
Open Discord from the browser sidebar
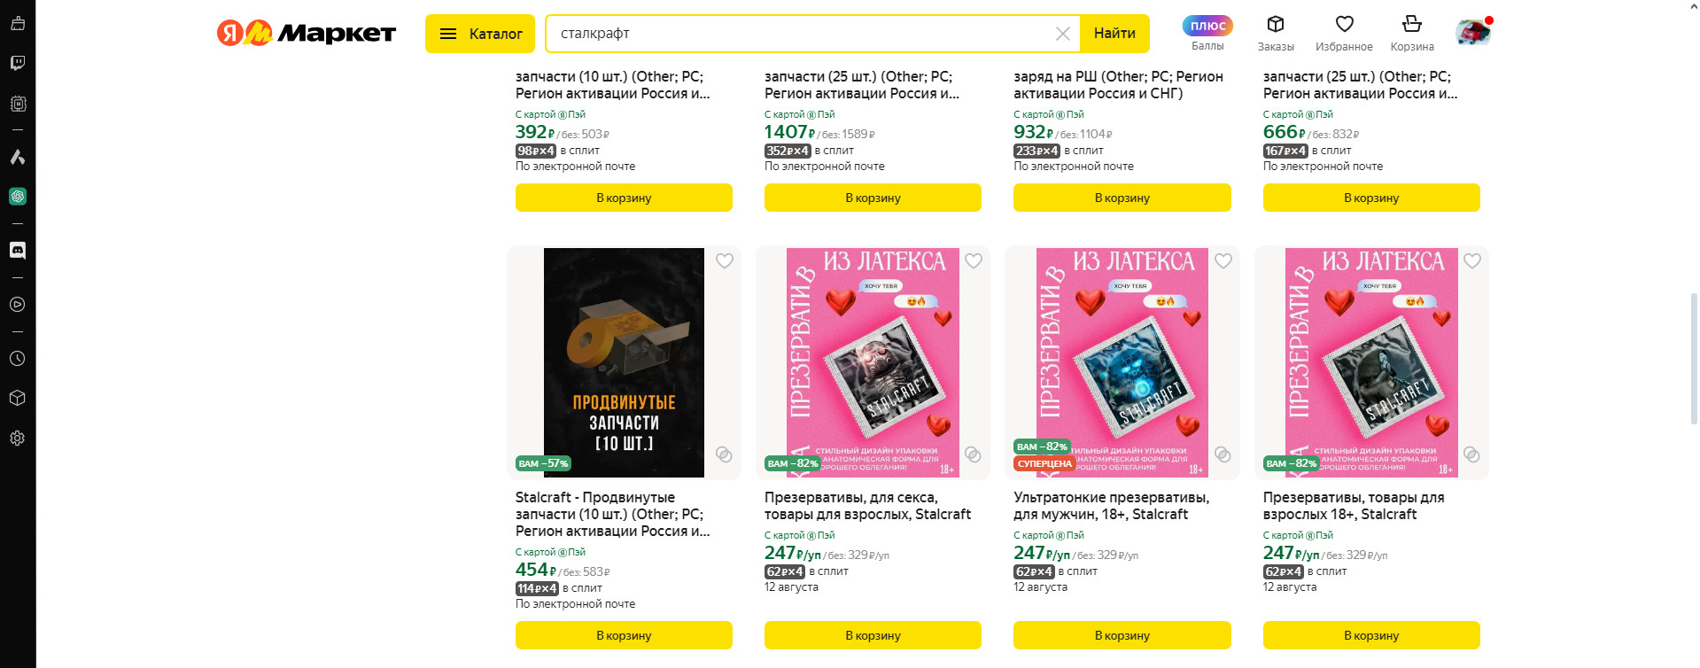click(17, 251)
